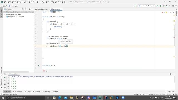Stop the process in Run panel
The width and height of the screenshot is (178, 100).
point(5,80)
